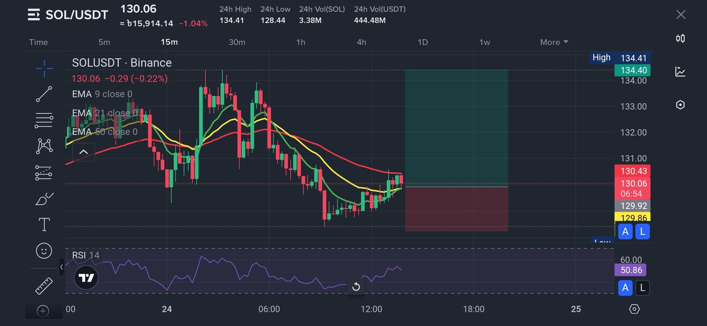707x326 pixels.
Task: Open the candlestick chart type icon
Action: point(680,38)
